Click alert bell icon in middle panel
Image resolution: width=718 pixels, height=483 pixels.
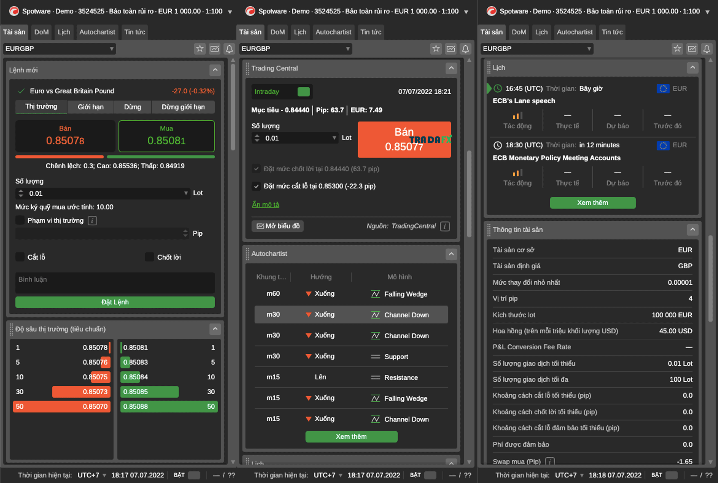tap(465, 49)
